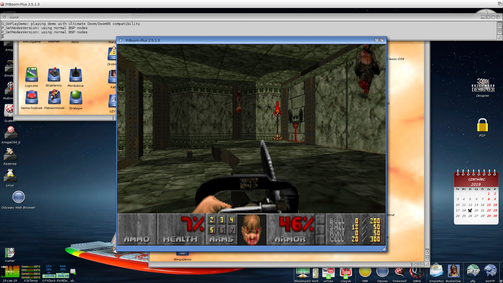Screen dimensions: 503x283
Task: Open the numer ASCII document icon
Action: [x=10, y=253]
